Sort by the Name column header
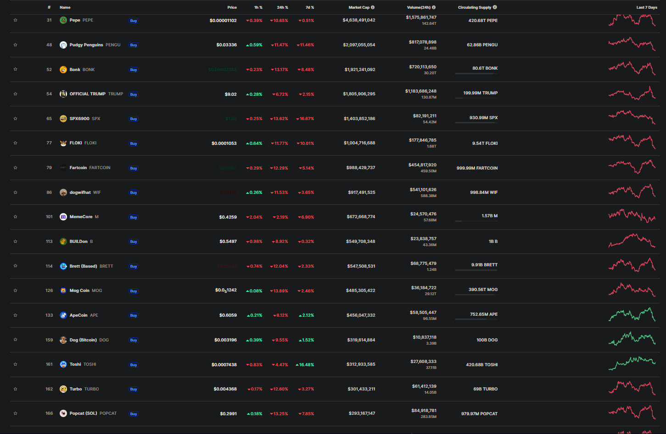 coord(65,7)
